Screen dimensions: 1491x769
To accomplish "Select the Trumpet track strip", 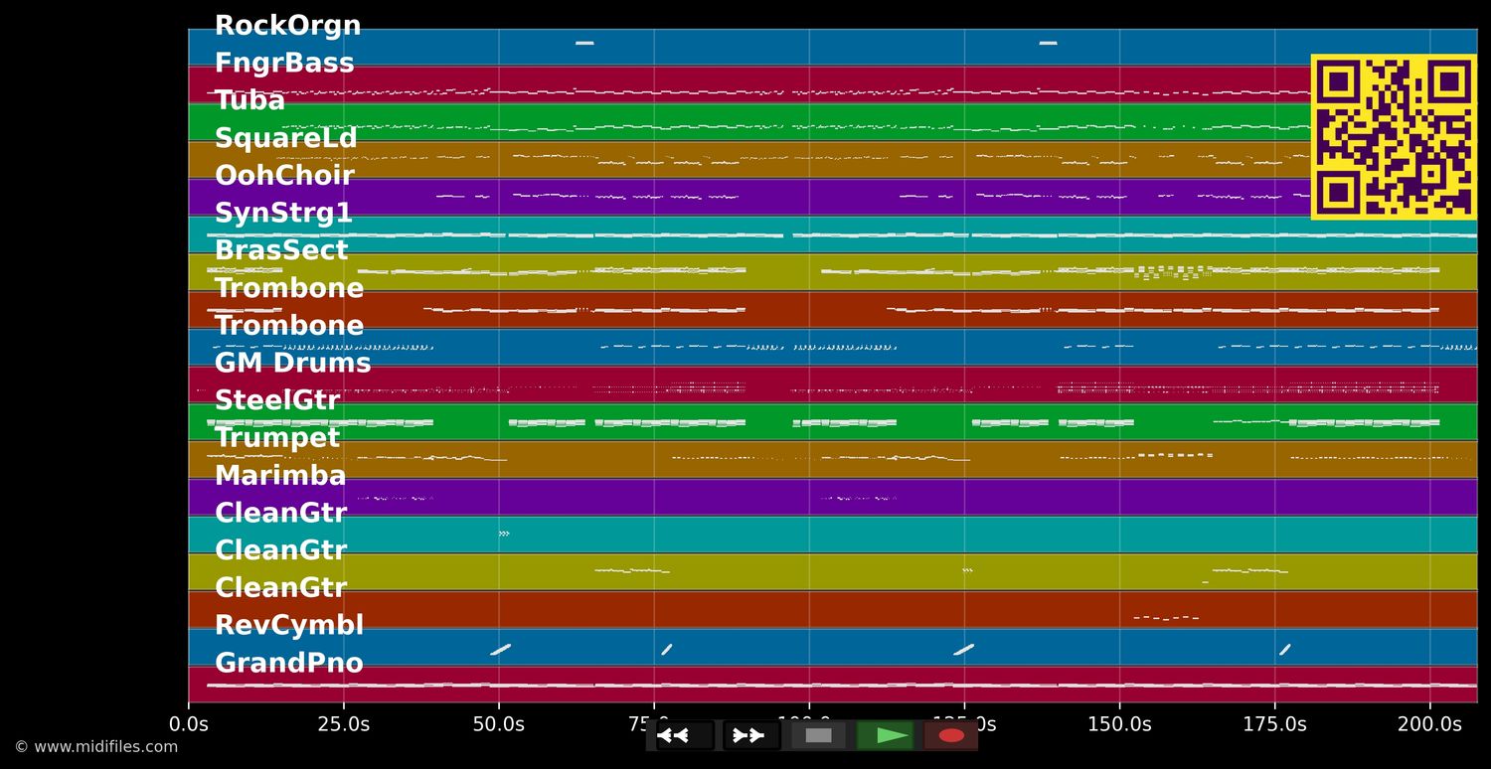I will 276,437.
